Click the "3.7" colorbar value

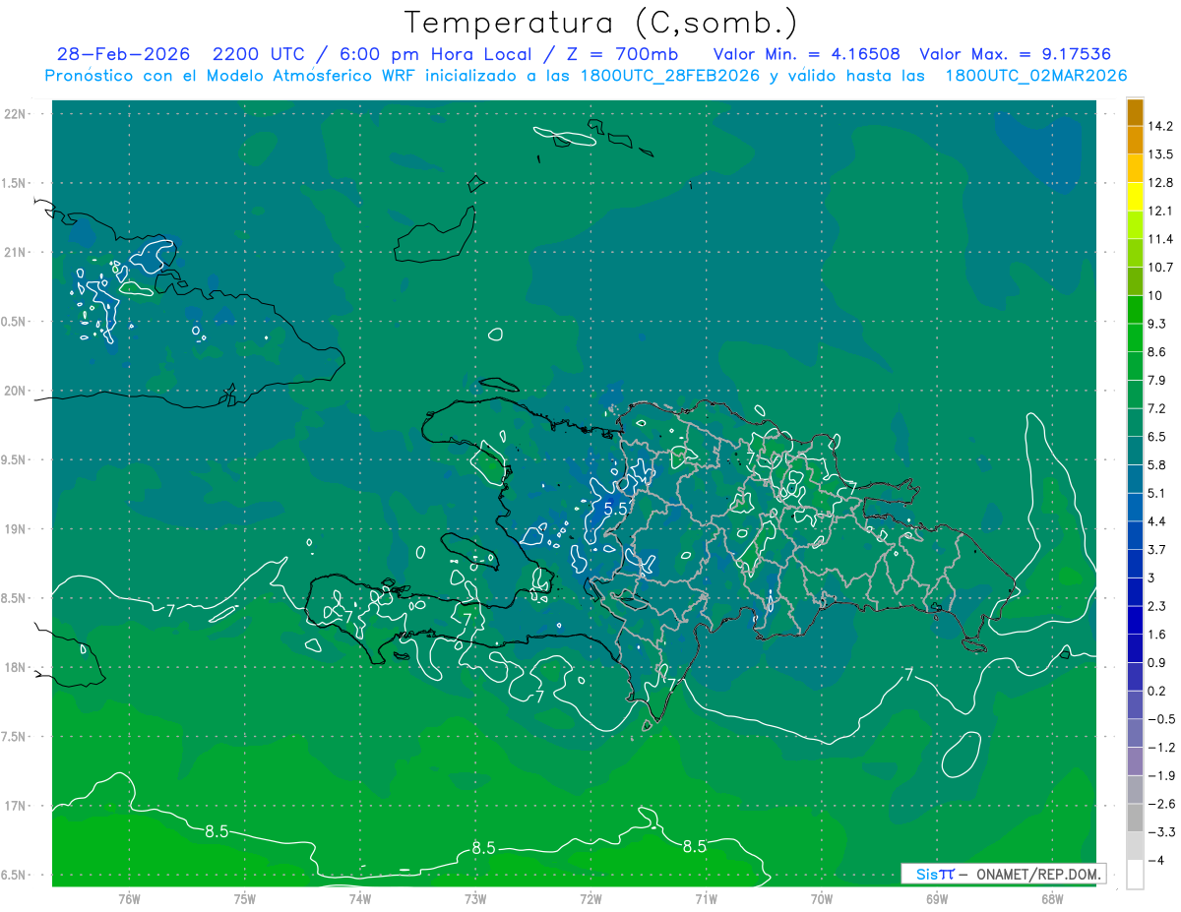pos(1158,550)
